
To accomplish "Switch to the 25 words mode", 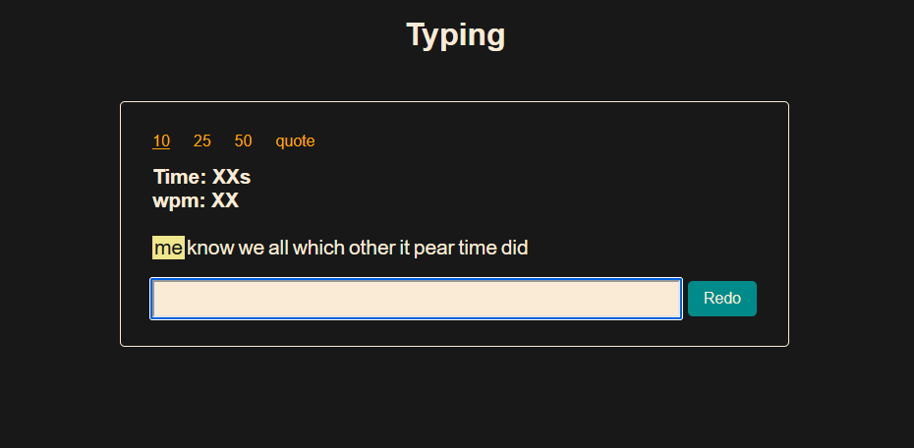I will [202, 141].
